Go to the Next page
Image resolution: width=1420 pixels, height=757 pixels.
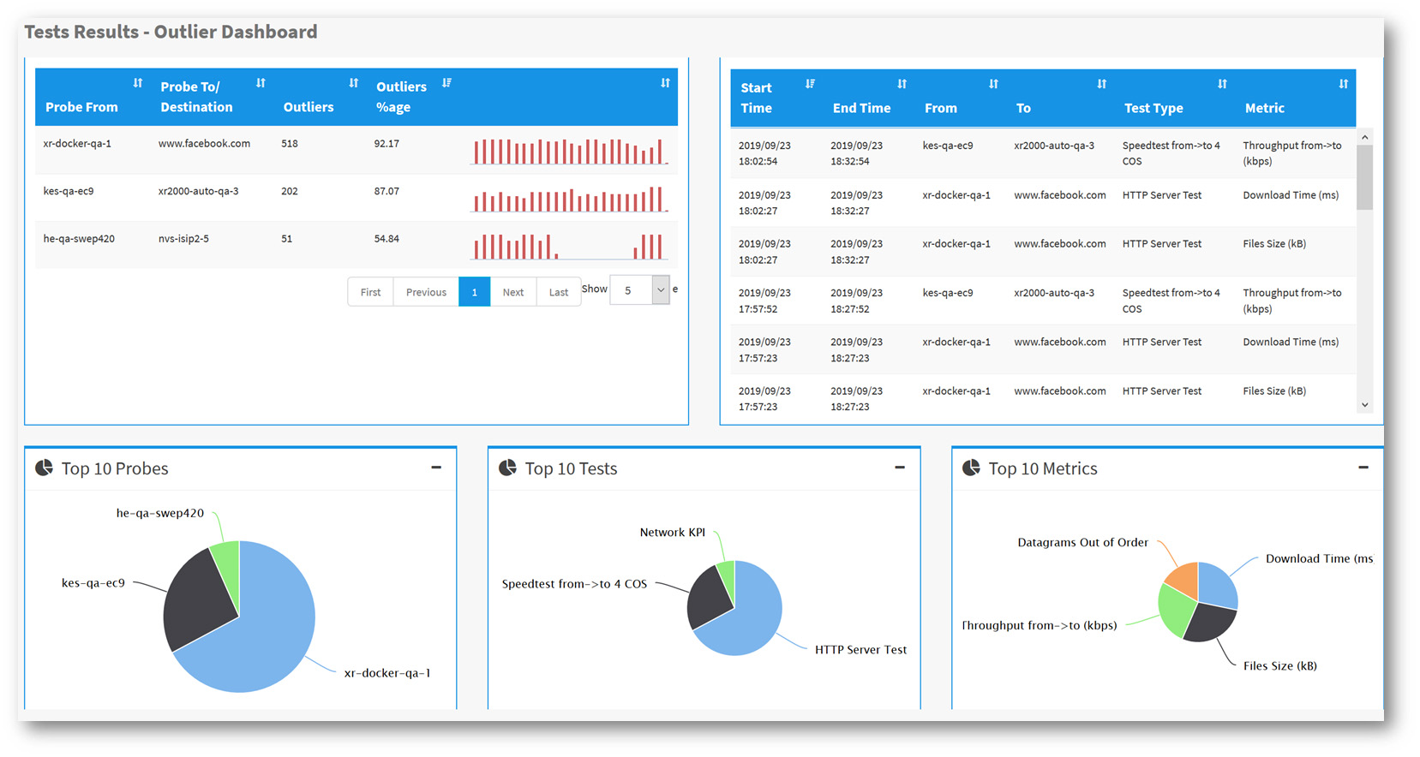[x=512, y=292]
